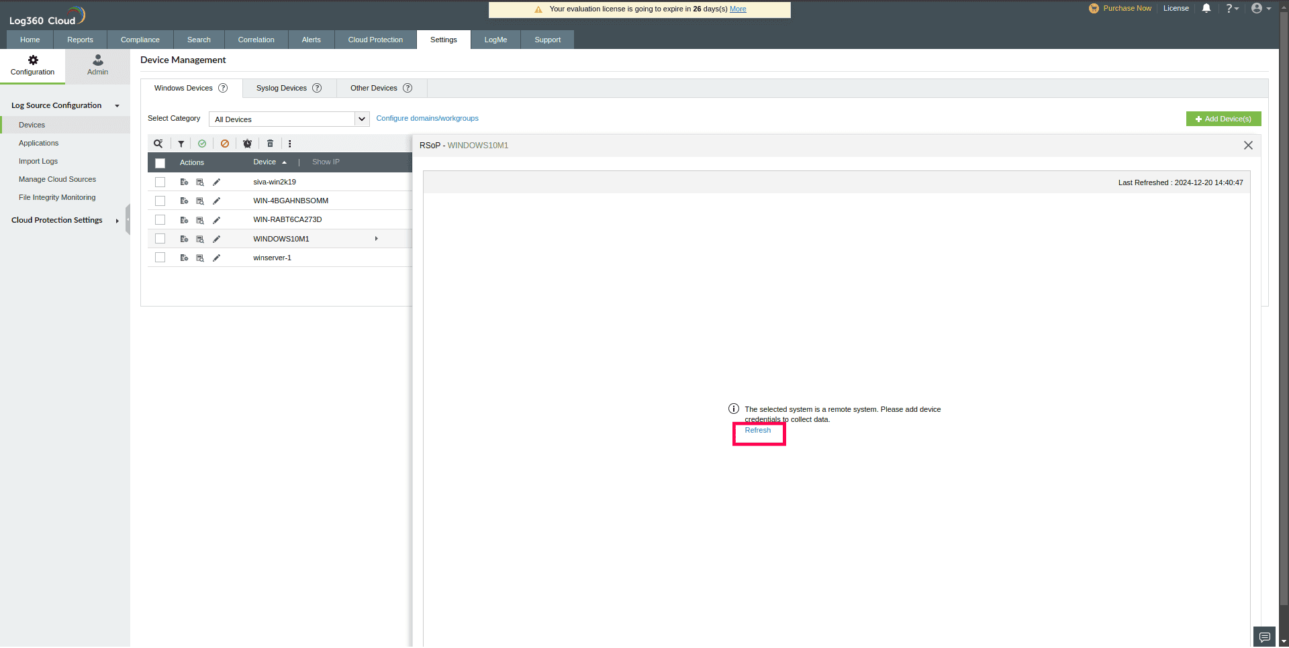Open the device search icon in the toolbar

[x=158, y=144]
